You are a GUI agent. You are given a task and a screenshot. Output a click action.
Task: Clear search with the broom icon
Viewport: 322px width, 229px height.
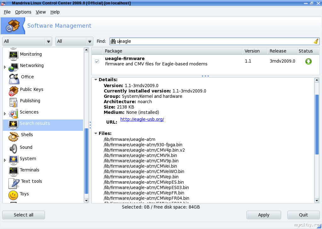pos(316,41)
